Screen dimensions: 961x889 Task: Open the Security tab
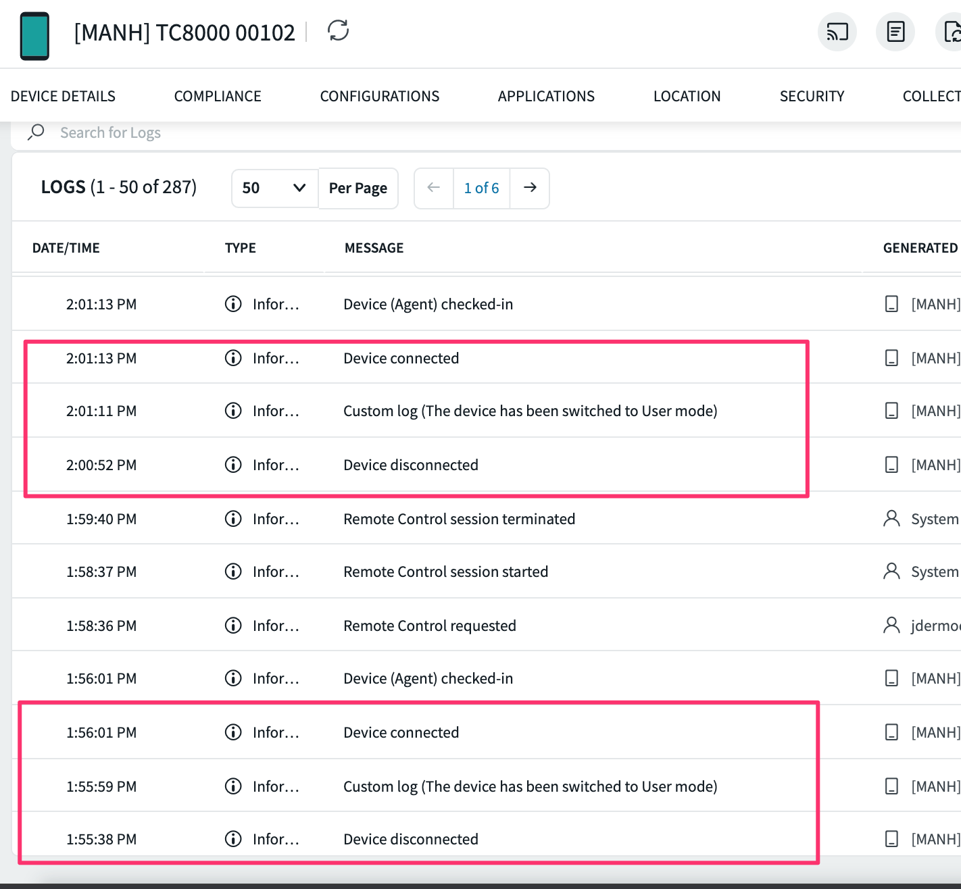click(812, 96)
